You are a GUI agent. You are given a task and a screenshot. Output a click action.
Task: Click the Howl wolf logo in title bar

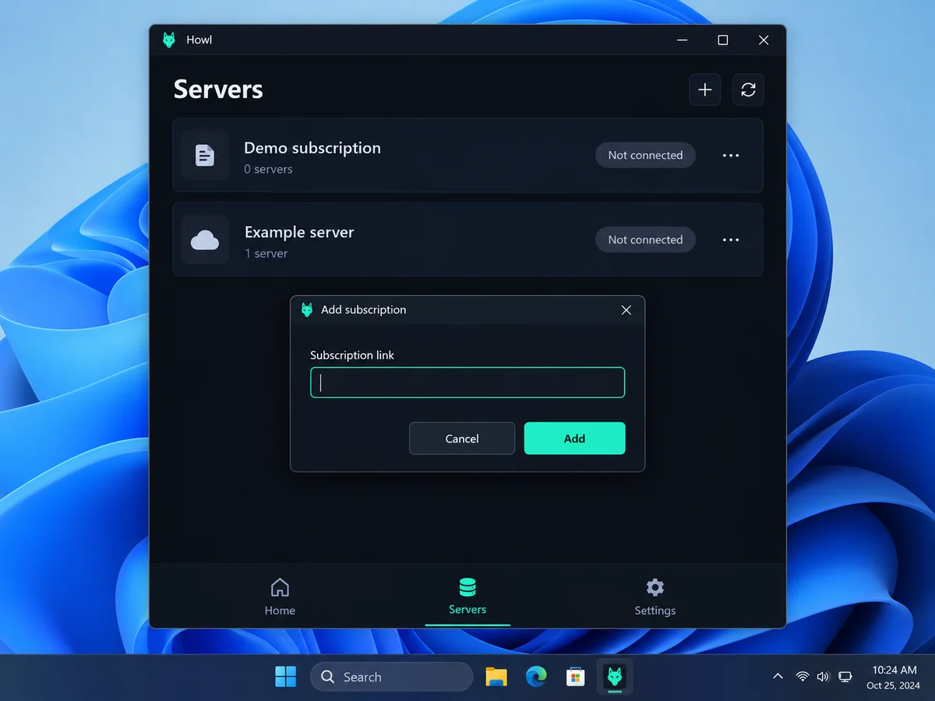click(168, 40)
